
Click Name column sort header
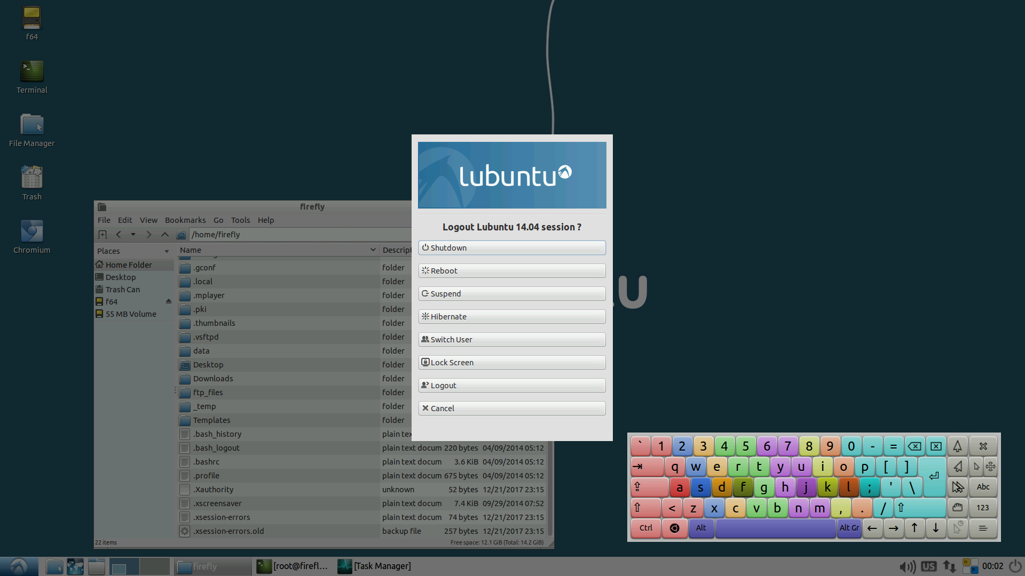coord(278,250)
